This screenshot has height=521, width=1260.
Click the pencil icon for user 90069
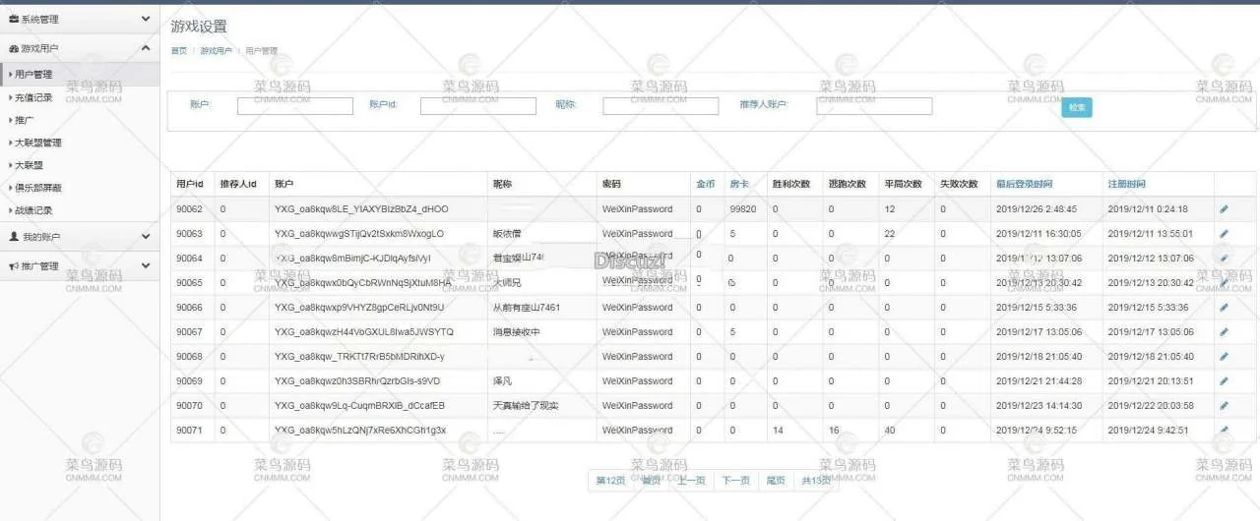pos(1224,381)
